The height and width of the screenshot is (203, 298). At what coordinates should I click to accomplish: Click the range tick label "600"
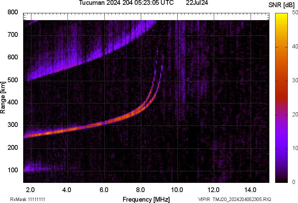click(13, 57)
